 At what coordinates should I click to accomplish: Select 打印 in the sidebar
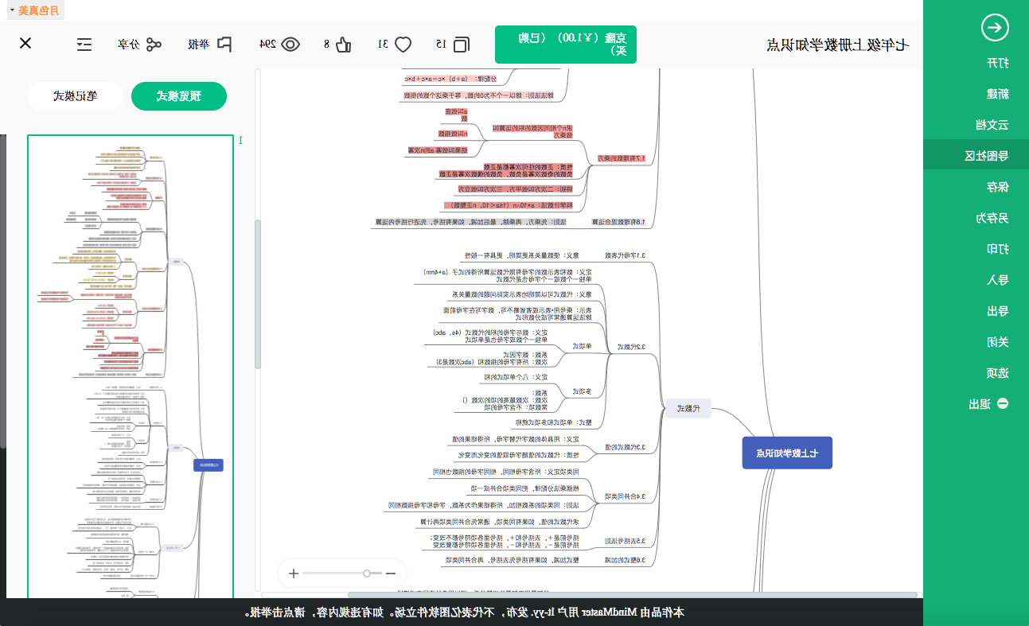point(998,249)
